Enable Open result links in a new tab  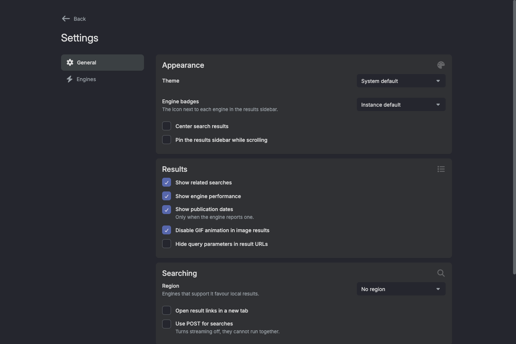[167, 311]
